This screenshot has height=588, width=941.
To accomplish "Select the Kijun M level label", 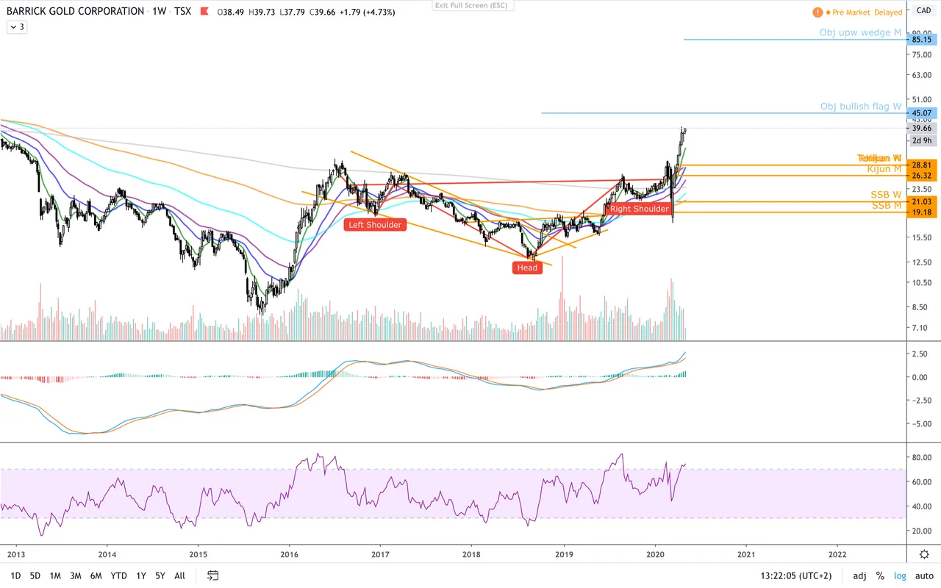I will [884, 169].
